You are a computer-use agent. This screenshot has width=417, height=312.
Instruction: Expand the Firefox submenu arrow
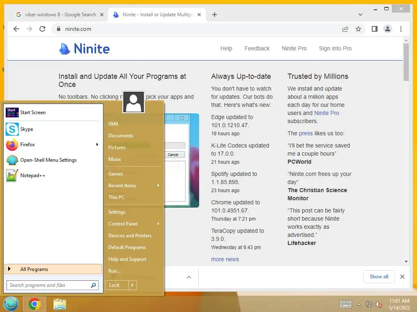point(97,145)
